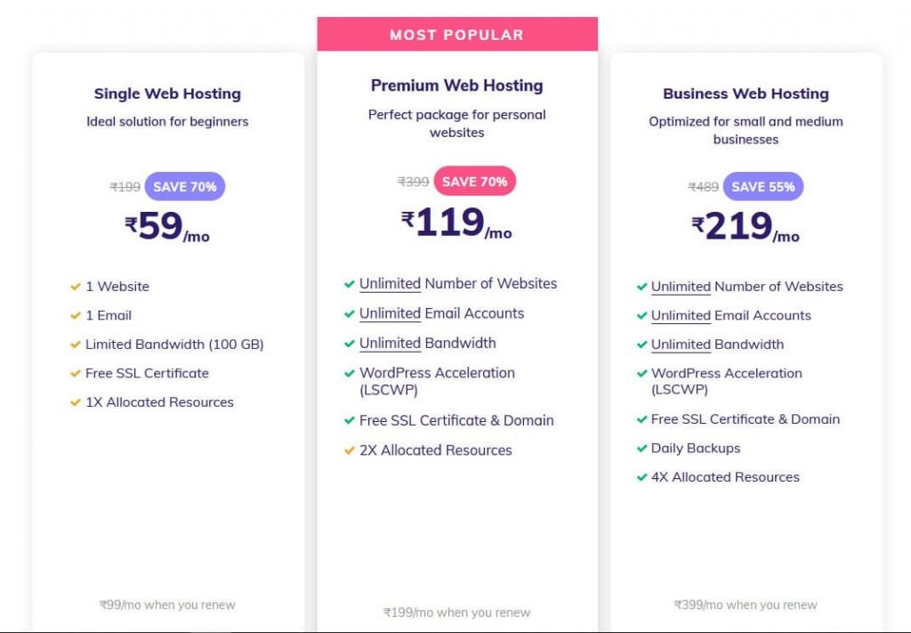Click the "SAVE 70%" badge on Single plan
The height and width of the screenshot is (633, 911).
click(x=185, y=186)
